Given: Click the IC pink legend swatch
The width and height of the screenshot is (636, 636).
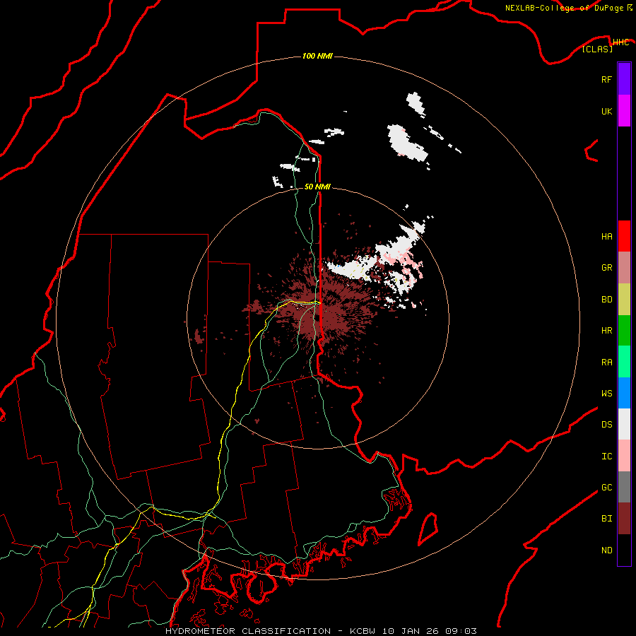Looking at the screenshot, I should (624, 456).
